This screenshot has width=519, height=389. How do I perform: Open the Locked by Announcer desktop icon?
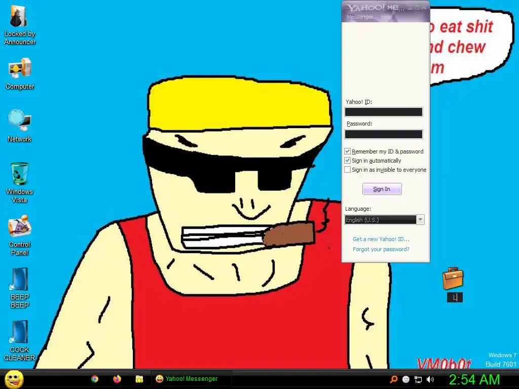pyautogui.click(x=20, y=26)
